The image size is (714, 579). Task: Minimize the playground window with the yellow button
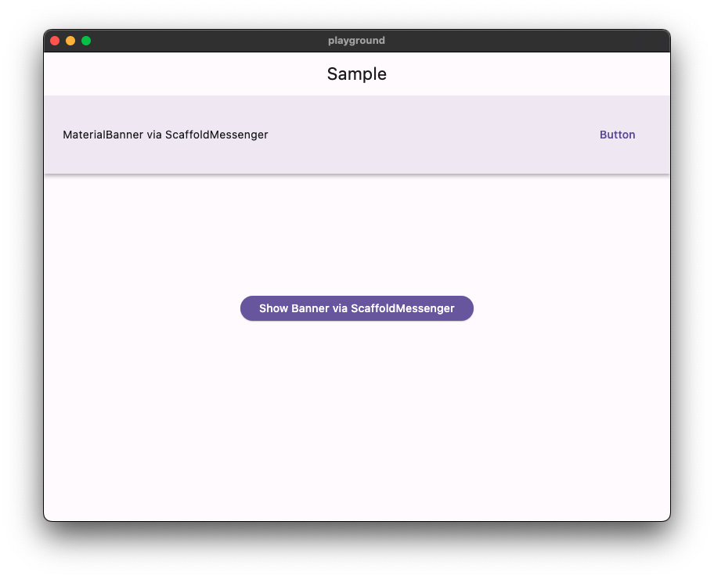[x=70, y=41]
